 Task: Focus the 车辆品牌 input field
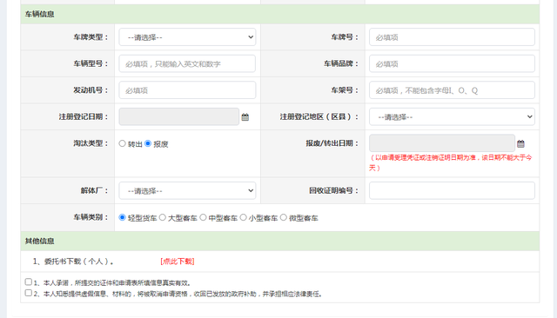[452, 63]
